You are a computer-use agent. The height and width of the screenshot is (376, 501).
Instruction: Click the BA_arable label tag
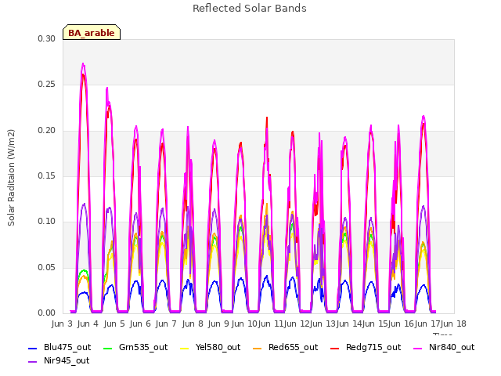coord(92,32)
